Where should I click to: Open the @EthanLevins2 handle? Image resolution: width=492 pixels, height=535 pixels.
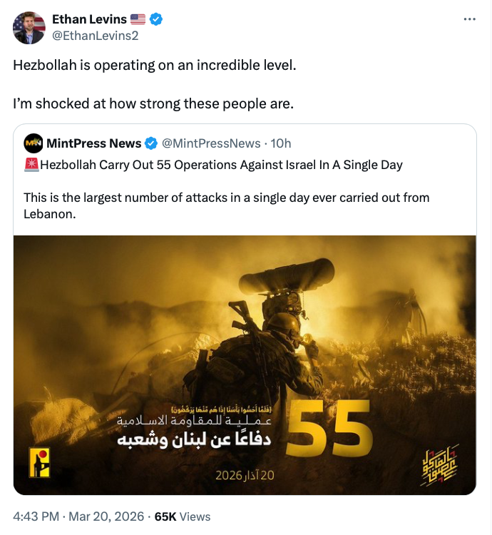95,36
